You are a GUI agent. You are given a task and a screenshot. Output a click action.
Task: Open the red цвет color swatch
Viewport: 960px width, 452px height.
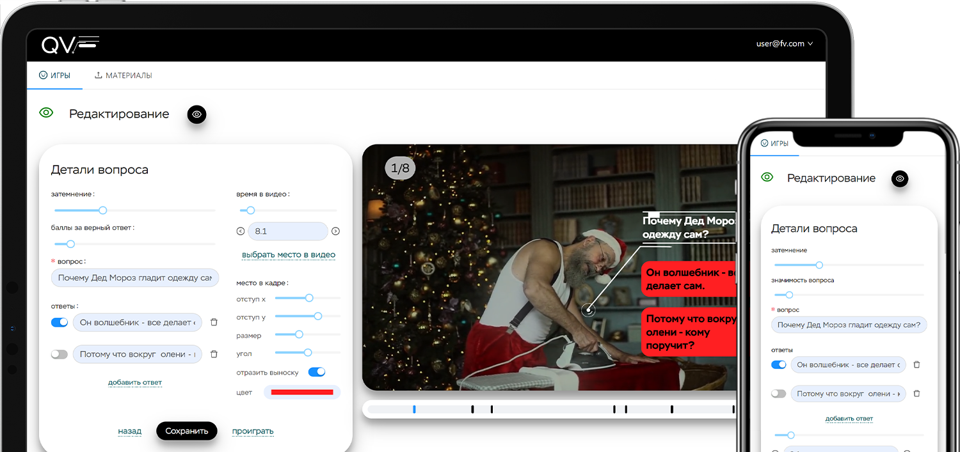tap(302, 392)
